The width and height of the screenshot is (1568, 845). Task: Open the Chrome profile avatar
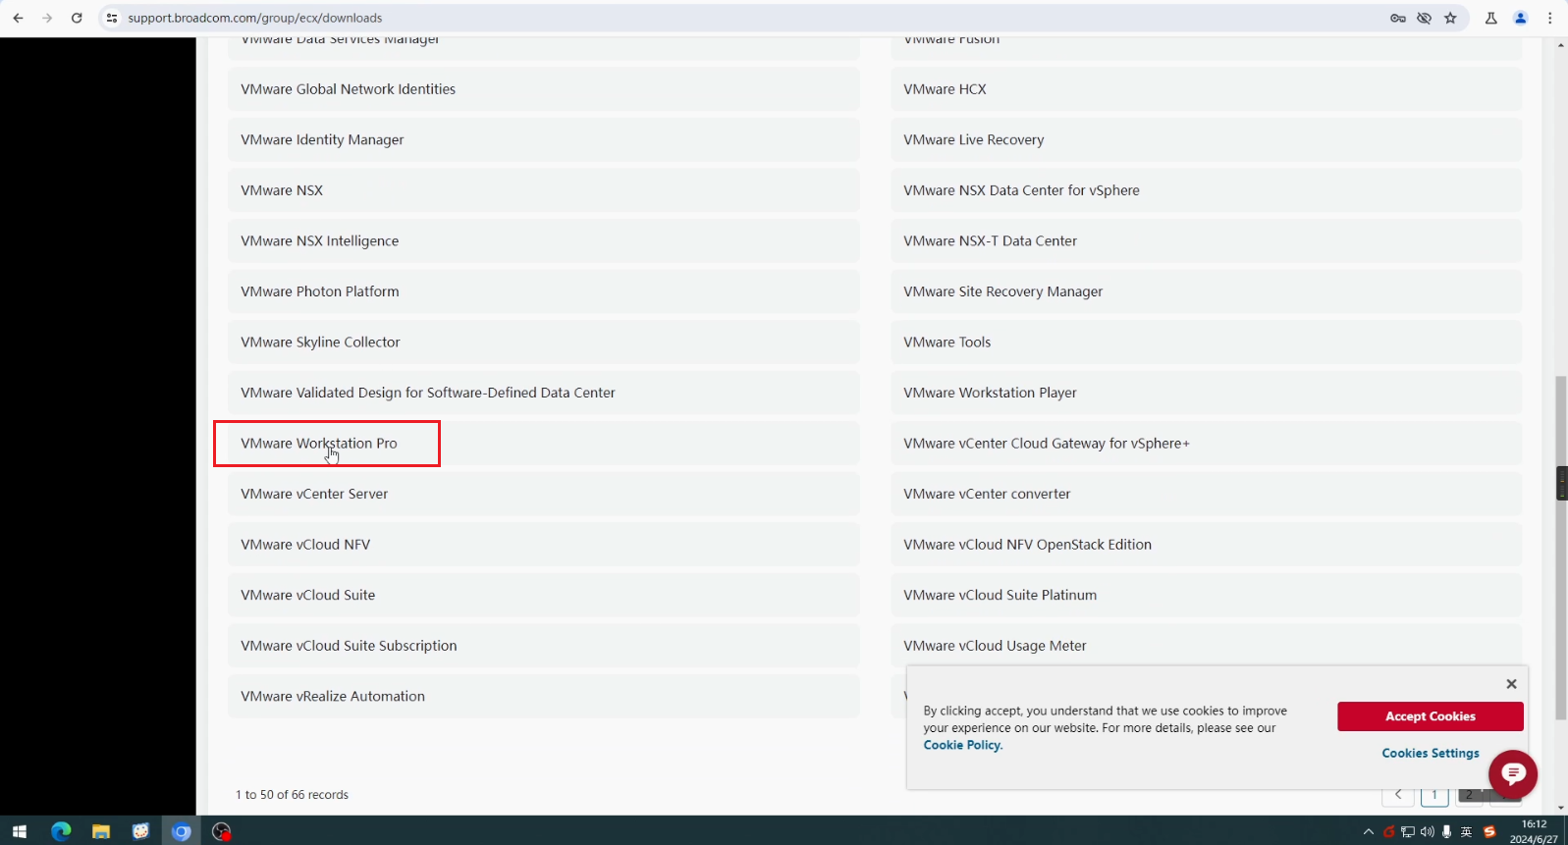[x=1521, y=18]
